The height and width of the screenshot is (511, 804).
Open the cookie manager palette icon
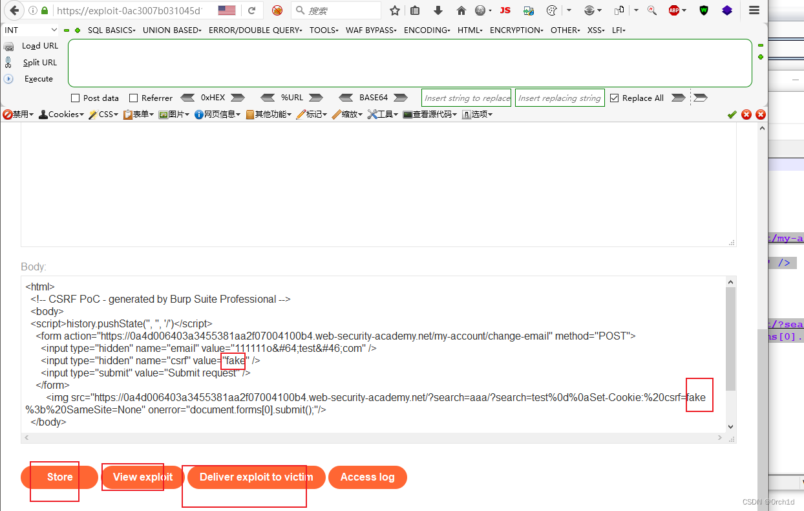pyautogui.click(x=551, y=10)
